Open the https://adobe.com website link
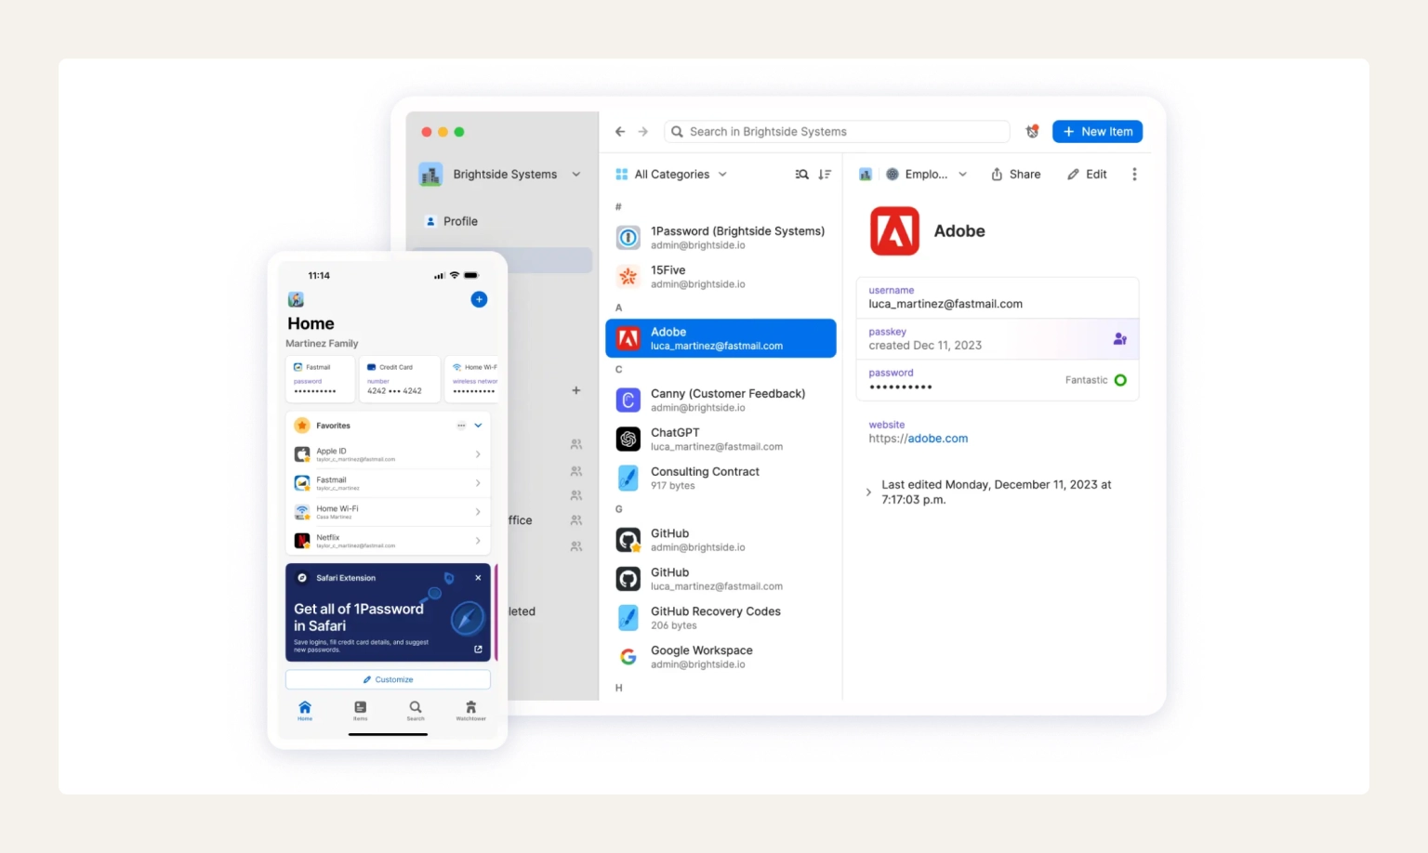 [919, 439]
